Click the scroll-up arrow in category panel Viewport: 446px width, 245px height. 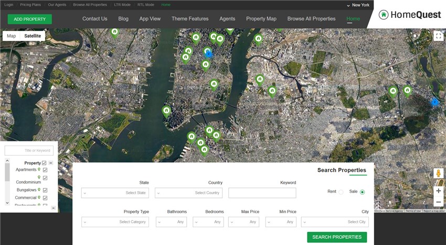(x=7, y=161)
